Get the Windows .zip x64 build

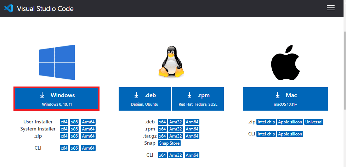click(x=64, y=136)
